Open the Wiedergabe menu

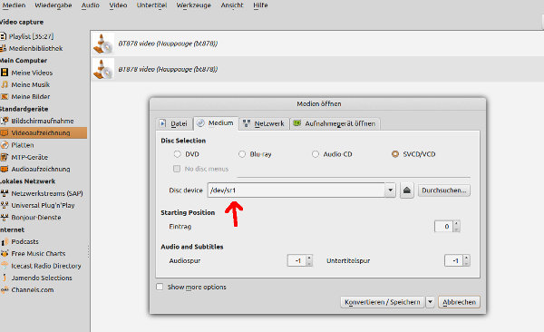click(53, 5)
